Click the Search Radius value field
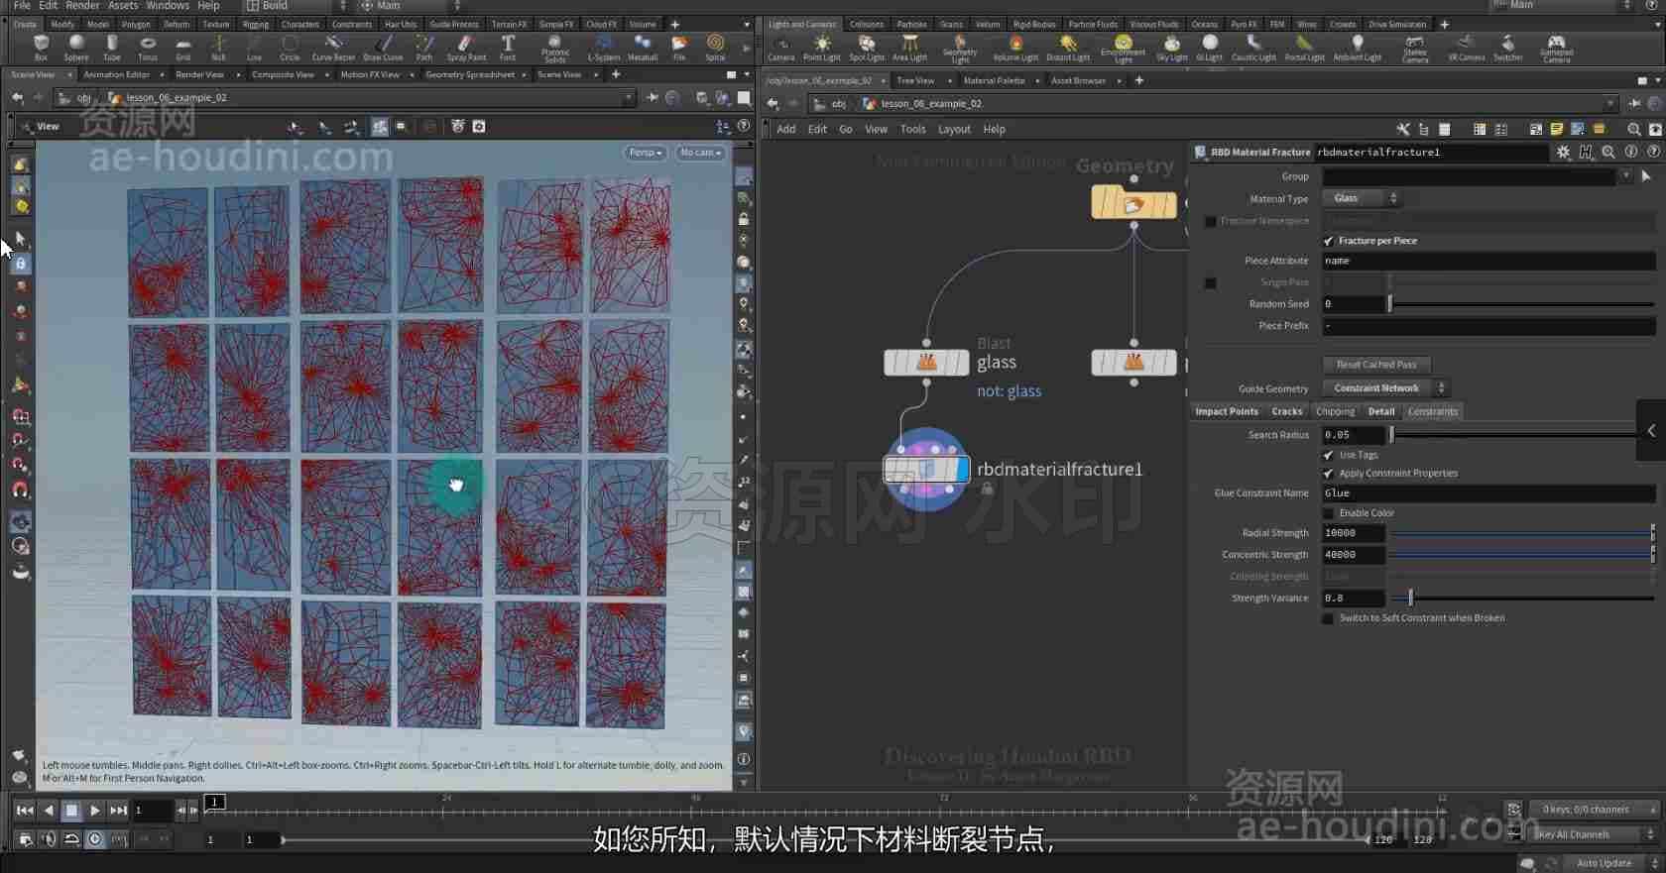 [1353, 435]
